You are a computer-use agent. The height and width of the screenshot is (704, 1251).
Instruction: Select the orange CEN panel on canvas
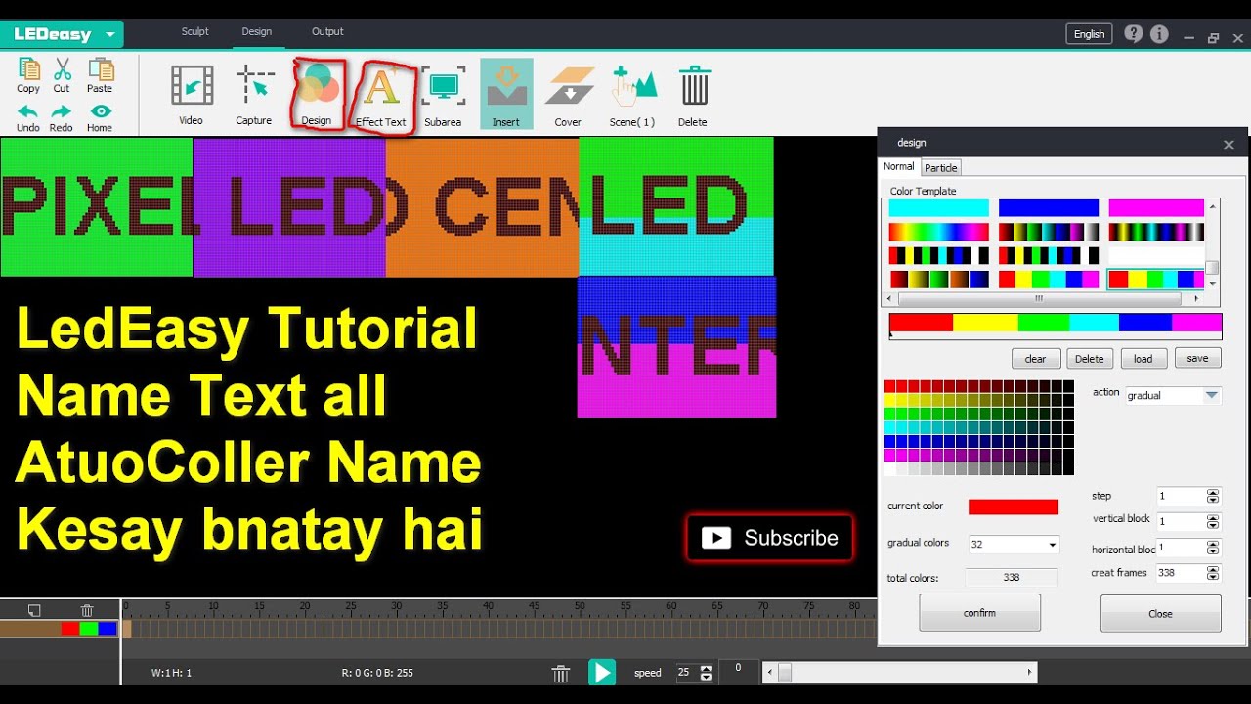(482, 207)
